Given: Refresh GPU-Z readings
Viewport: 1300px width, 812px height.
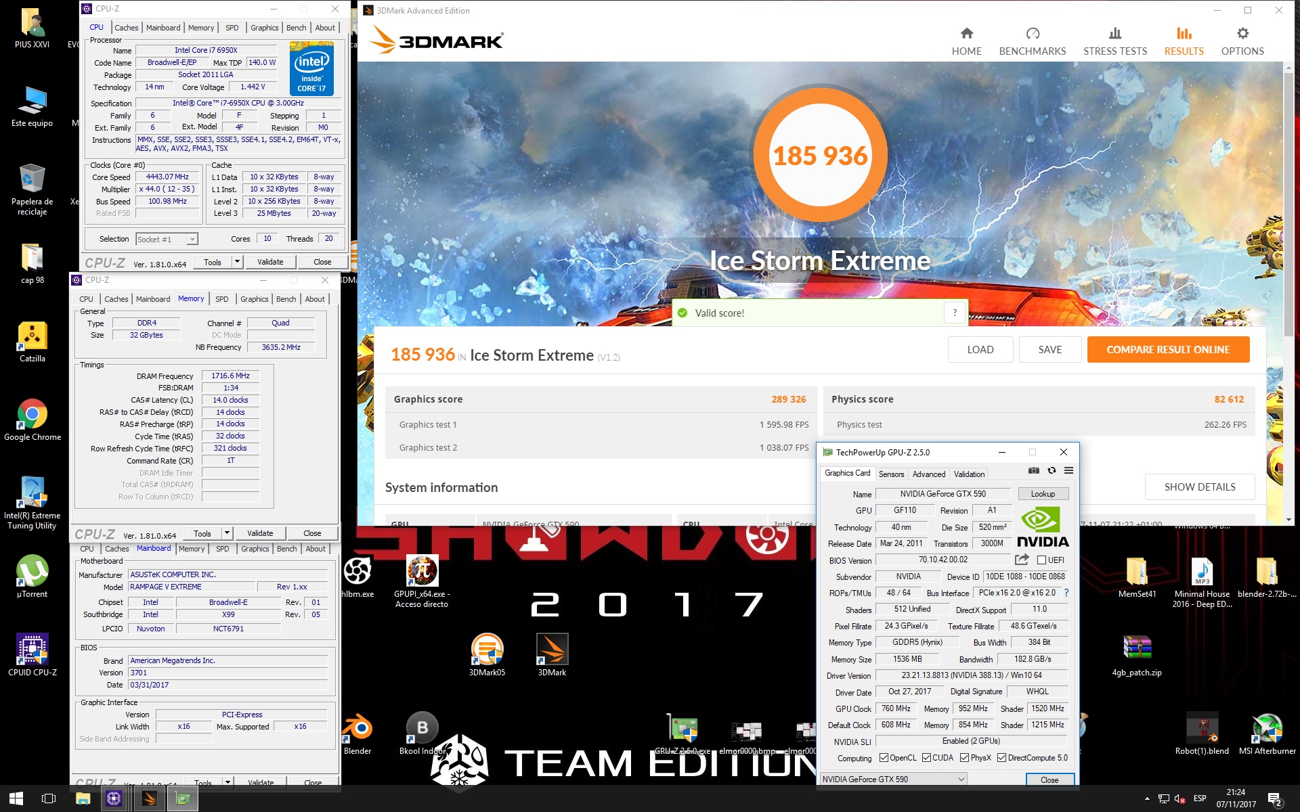Looking at the screenshot, I should (1052, 470).
